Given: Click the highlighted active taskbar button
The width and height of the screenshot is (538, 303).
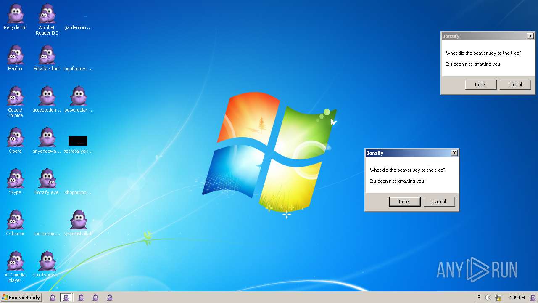Looking at the screenshot, I should click(66, 298).
